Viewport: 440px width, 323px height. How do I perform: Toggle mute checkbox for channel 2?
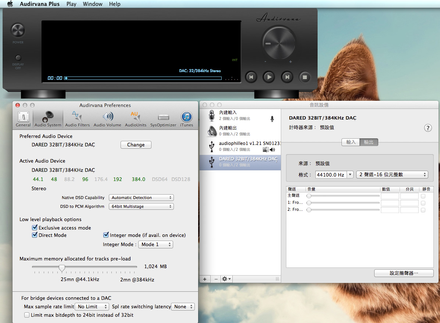(423, 210)
